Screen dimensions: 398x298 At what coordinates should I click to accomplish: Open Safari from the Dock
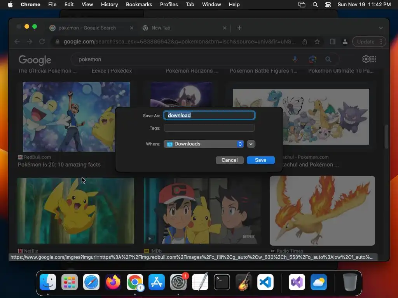[91, 282]
